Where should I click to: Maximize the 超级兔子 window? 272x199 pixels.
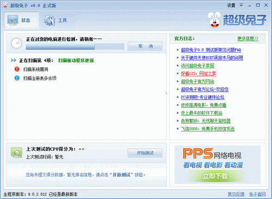click(258, 5)
